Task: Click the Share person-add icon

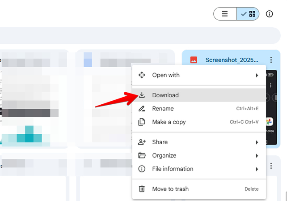Action: (142, 142)
